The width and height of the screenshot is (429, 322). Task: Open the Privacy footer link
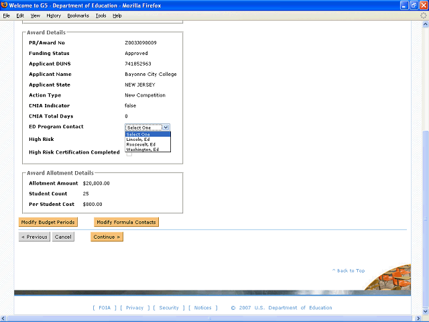tap(135, 308)
